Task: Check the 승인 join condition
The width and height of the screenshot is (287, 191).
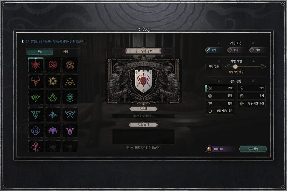Action: pos(235,50)
